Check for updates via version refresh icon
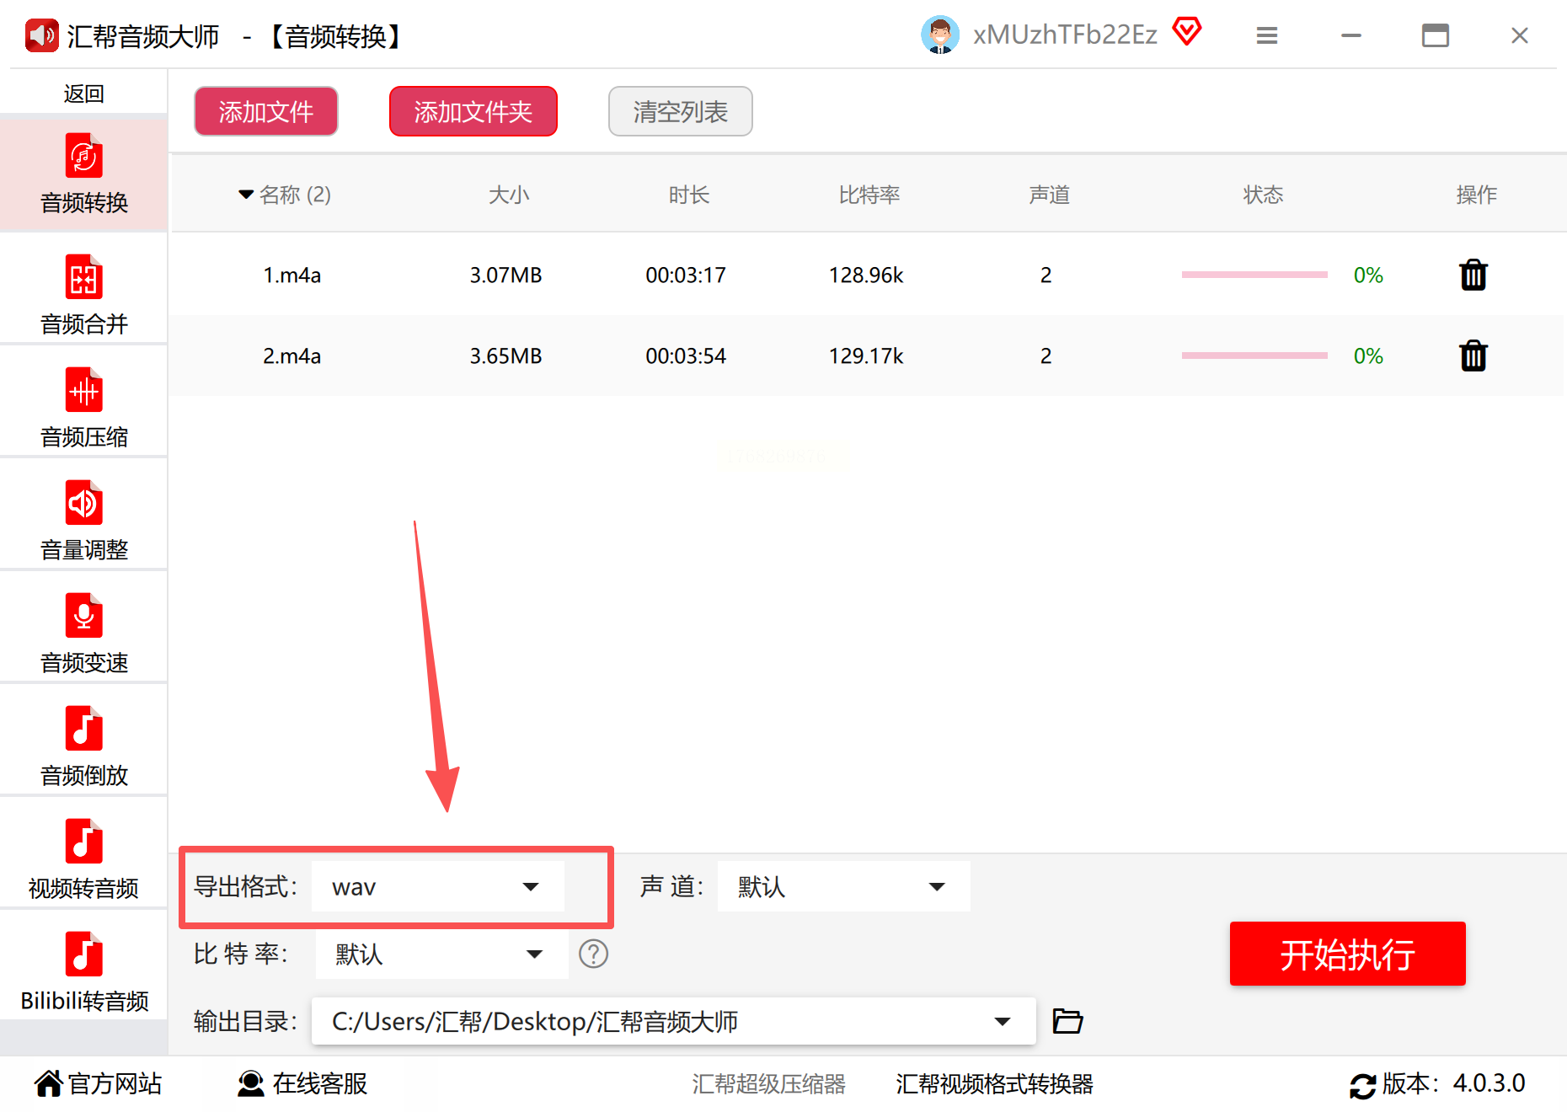The height and width of the screenshot is (1112, 1567). 1362,1085
